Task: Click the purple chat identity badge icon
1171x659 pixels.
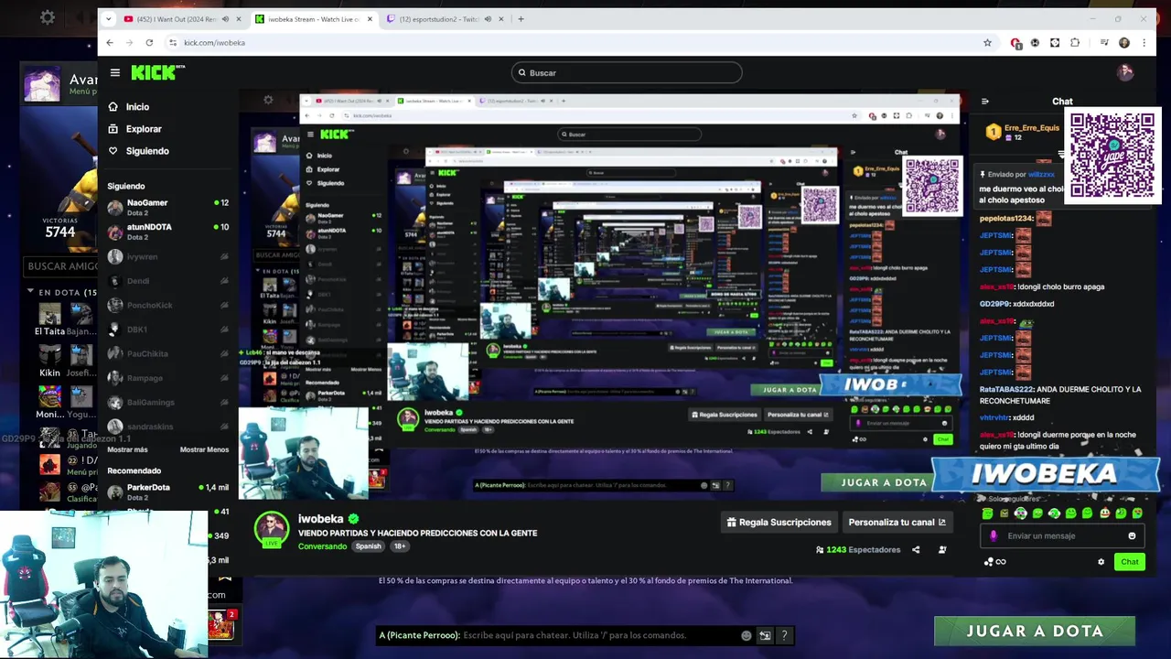Action: tap(994, 536)
